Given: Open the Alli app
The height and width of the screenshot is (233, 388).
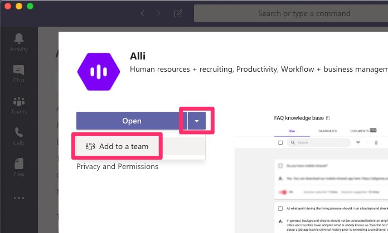Looking at the screenshot, I should tap(132, 121).
